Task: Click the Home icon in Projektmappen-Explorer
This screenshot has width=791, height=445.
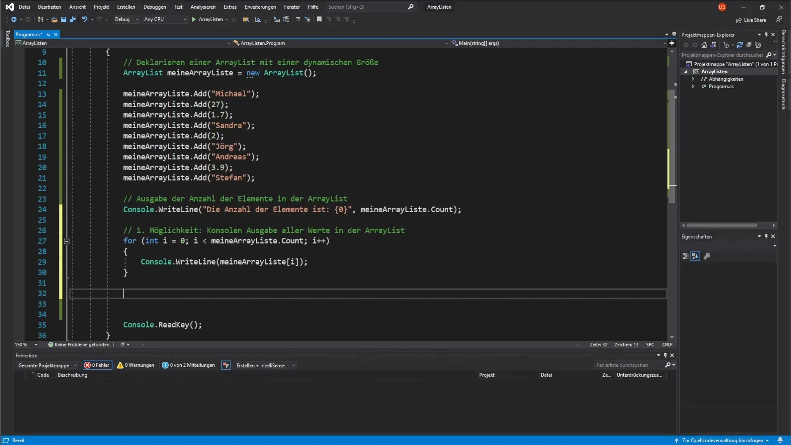Action: (x=704, y=45)
